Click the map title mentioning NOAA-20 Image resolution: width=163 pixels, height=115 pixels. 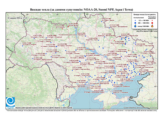[81, 10]
